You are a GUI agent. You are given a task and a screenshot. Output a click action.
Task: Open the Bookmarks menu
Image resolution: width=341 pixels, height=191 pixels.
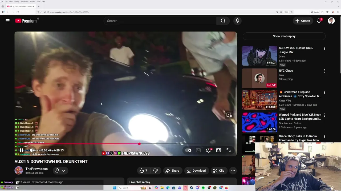25,1
